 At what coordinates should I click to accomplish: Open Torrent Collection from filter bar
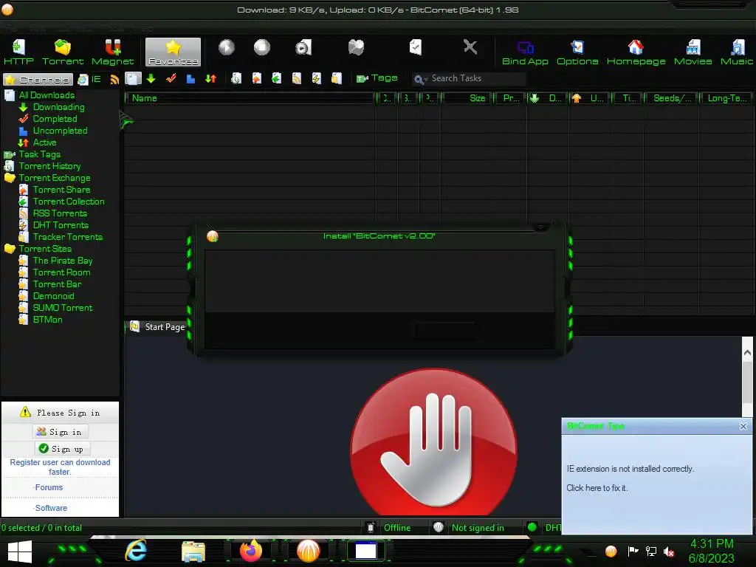[x=276, y=78]
